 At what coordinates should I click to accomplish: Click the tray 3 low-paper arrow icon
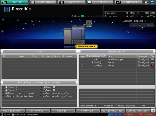(x=152, y=65)
